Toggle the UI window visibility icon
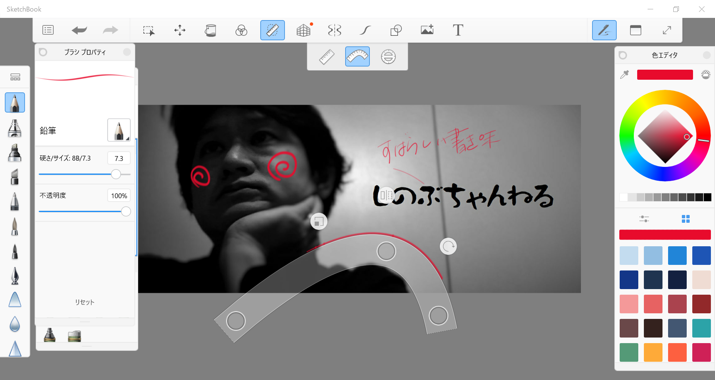 point(636,30)
